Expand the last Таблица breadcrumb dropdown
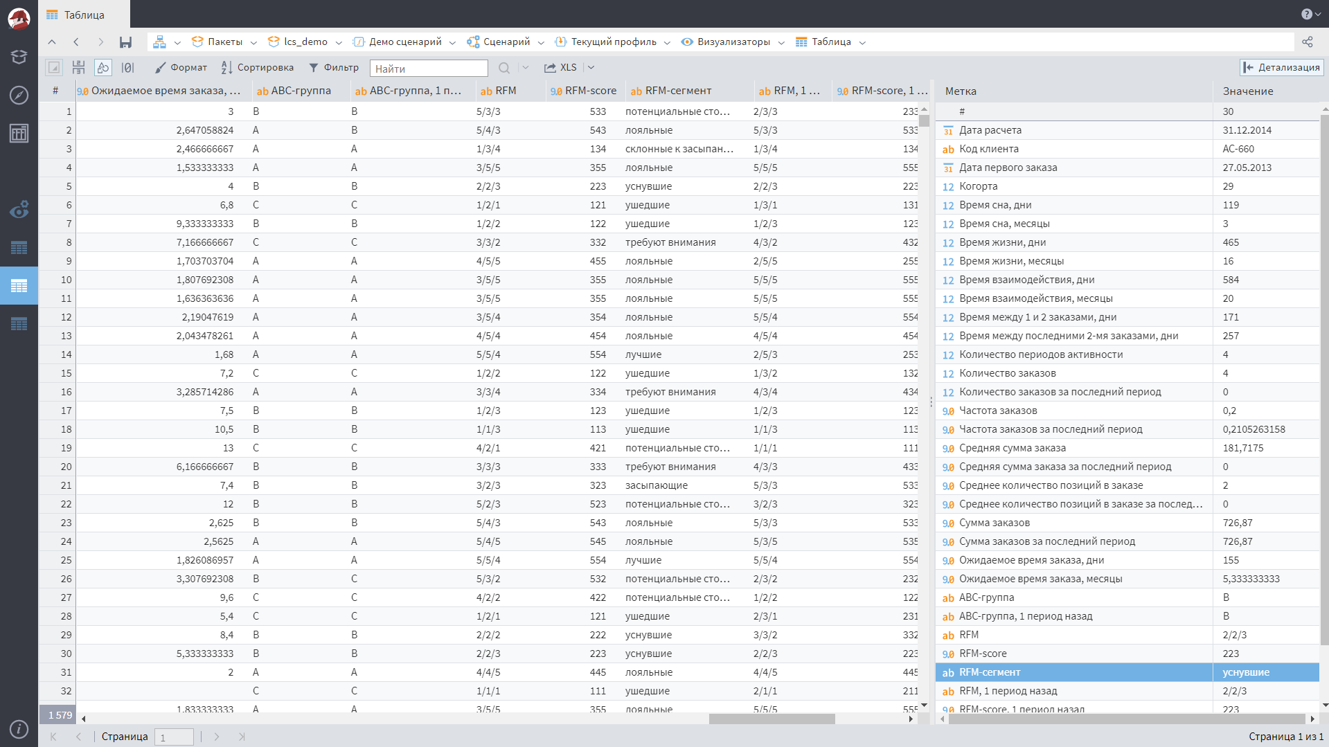This screenshot has width=1329, height=747. [x=862, y=42]
